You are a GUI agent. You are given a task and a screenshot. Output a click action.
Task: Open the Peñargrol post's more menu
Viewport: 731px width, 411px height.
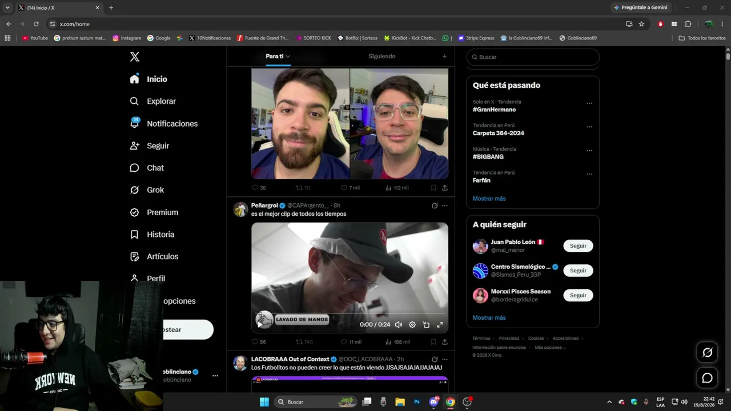(445, 205)
